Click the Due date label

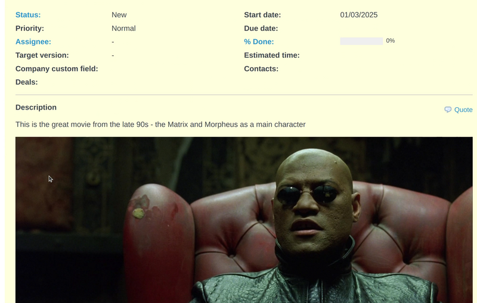261,29
